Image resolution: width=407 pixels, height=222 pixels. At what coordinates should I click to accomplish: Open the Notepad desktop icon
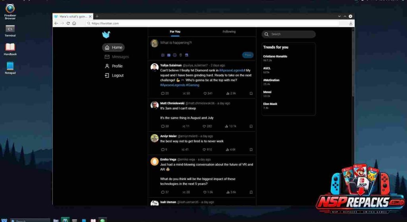(10, 68)
